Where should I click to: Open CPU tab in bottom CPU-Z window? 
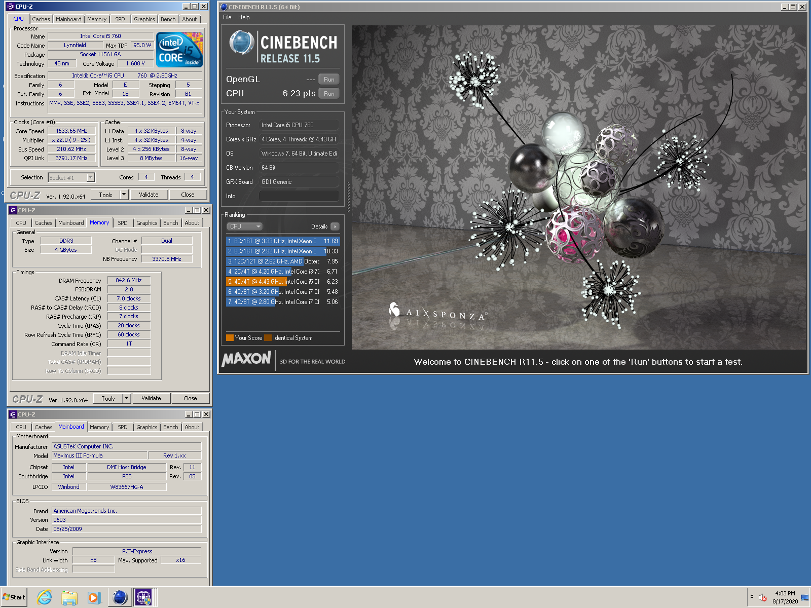21,427
